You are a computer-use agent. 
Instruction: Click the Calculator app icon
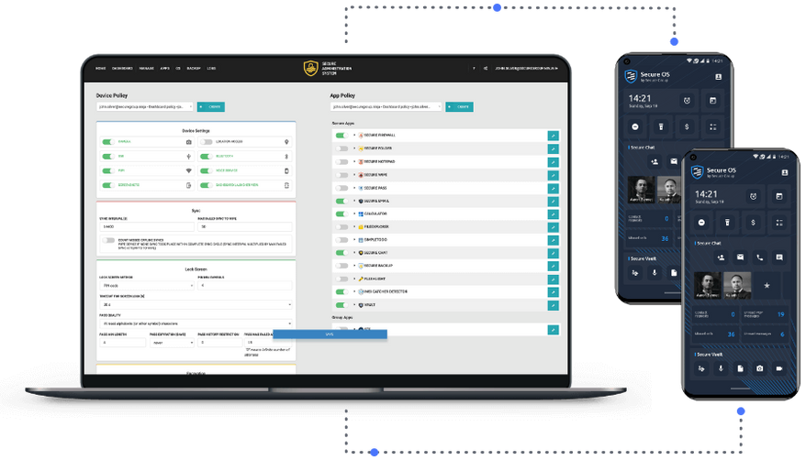click(361, 214)
